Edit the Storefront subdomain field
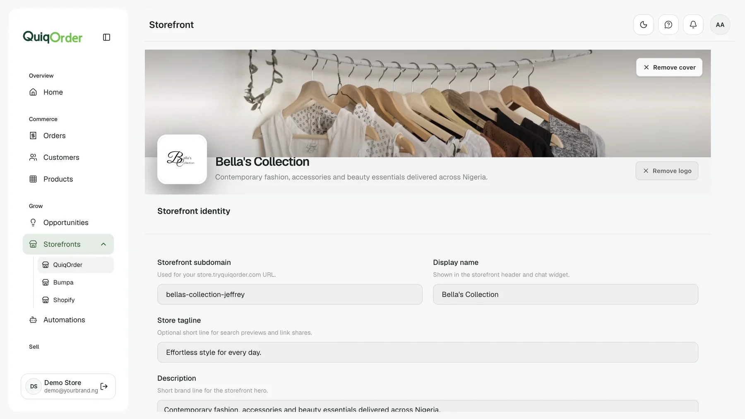The width and height of the screenshot is (745, 419). (290, 294)
